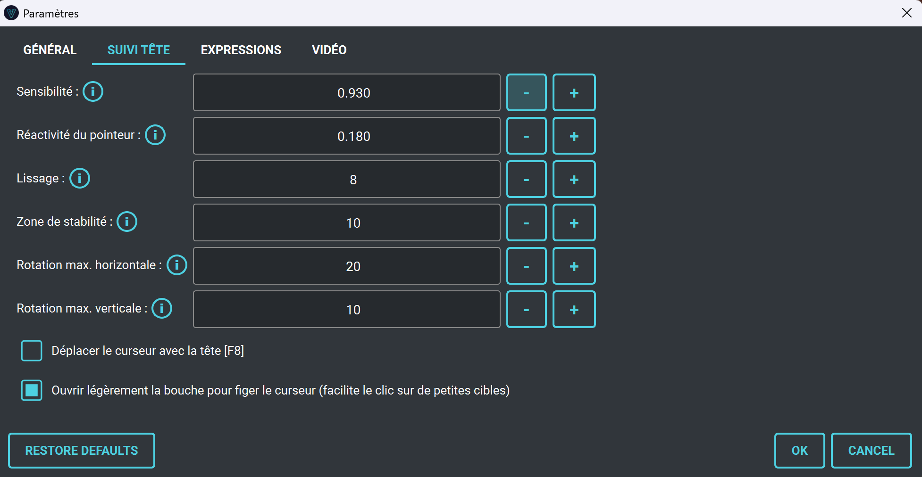
Task: Increase Rotation max. horizontale
Action: tap(574, 266)
